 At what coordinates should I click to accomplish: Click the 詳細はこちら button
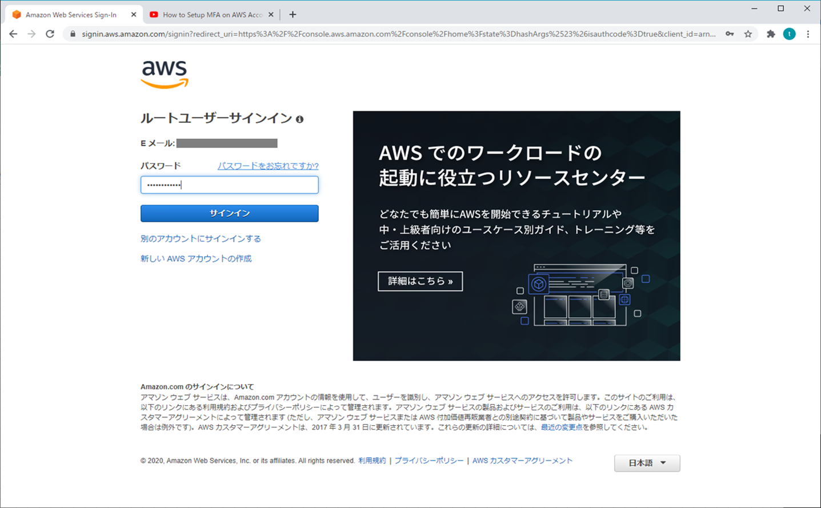click(x=420, y=281)
